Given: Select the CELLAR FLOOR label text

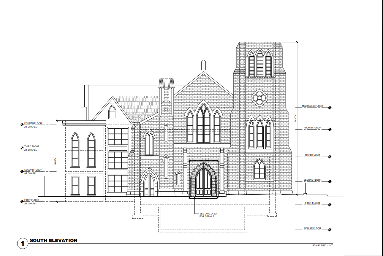Looking at the screenshot, I should click(x=312, y=228).
